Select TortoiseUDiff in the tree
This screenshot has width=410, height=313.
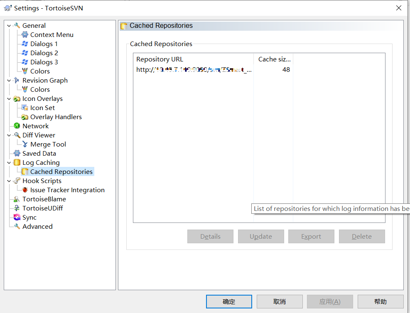point(43,208)
